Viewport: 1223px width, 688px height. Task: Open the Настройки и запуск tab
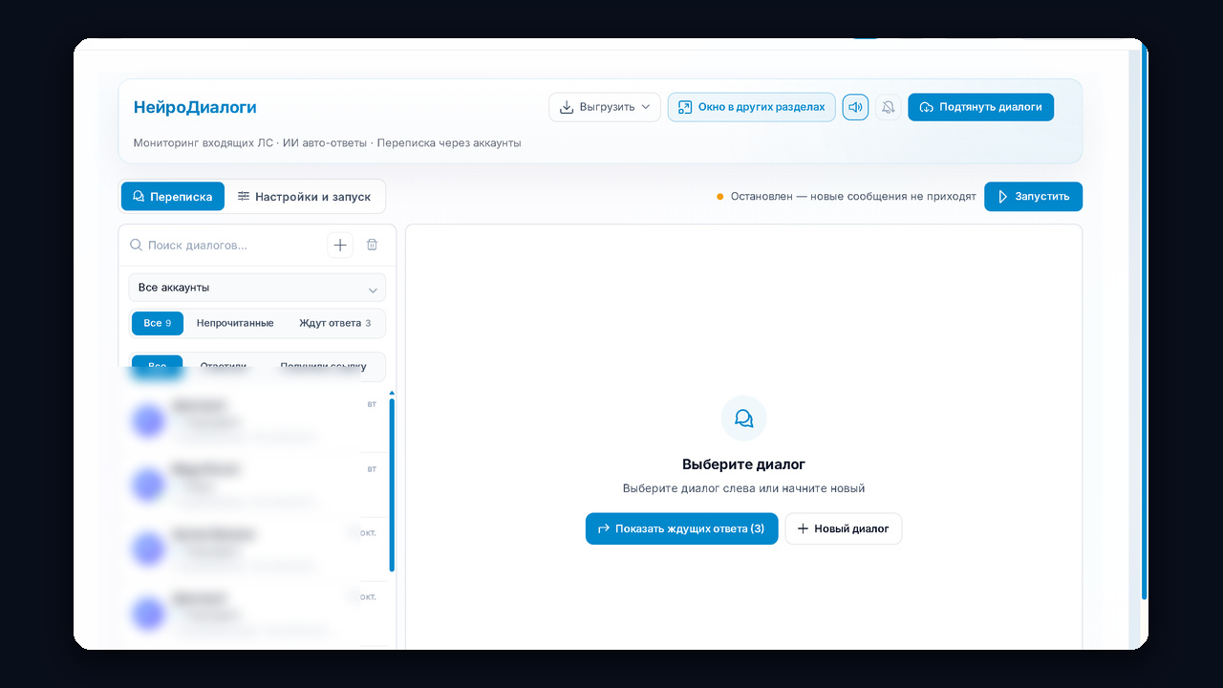coord(305,197)
